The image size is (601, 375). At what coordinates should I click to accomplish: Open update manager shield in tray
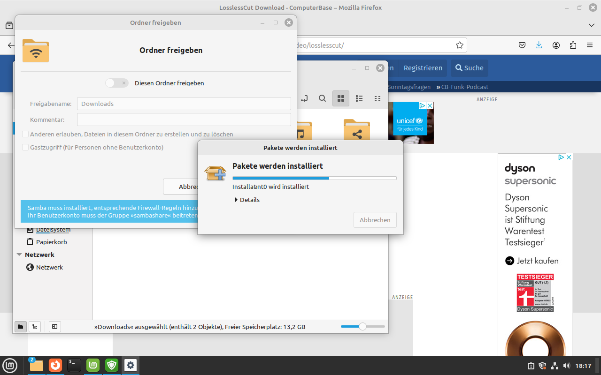[x=543, y=366]
